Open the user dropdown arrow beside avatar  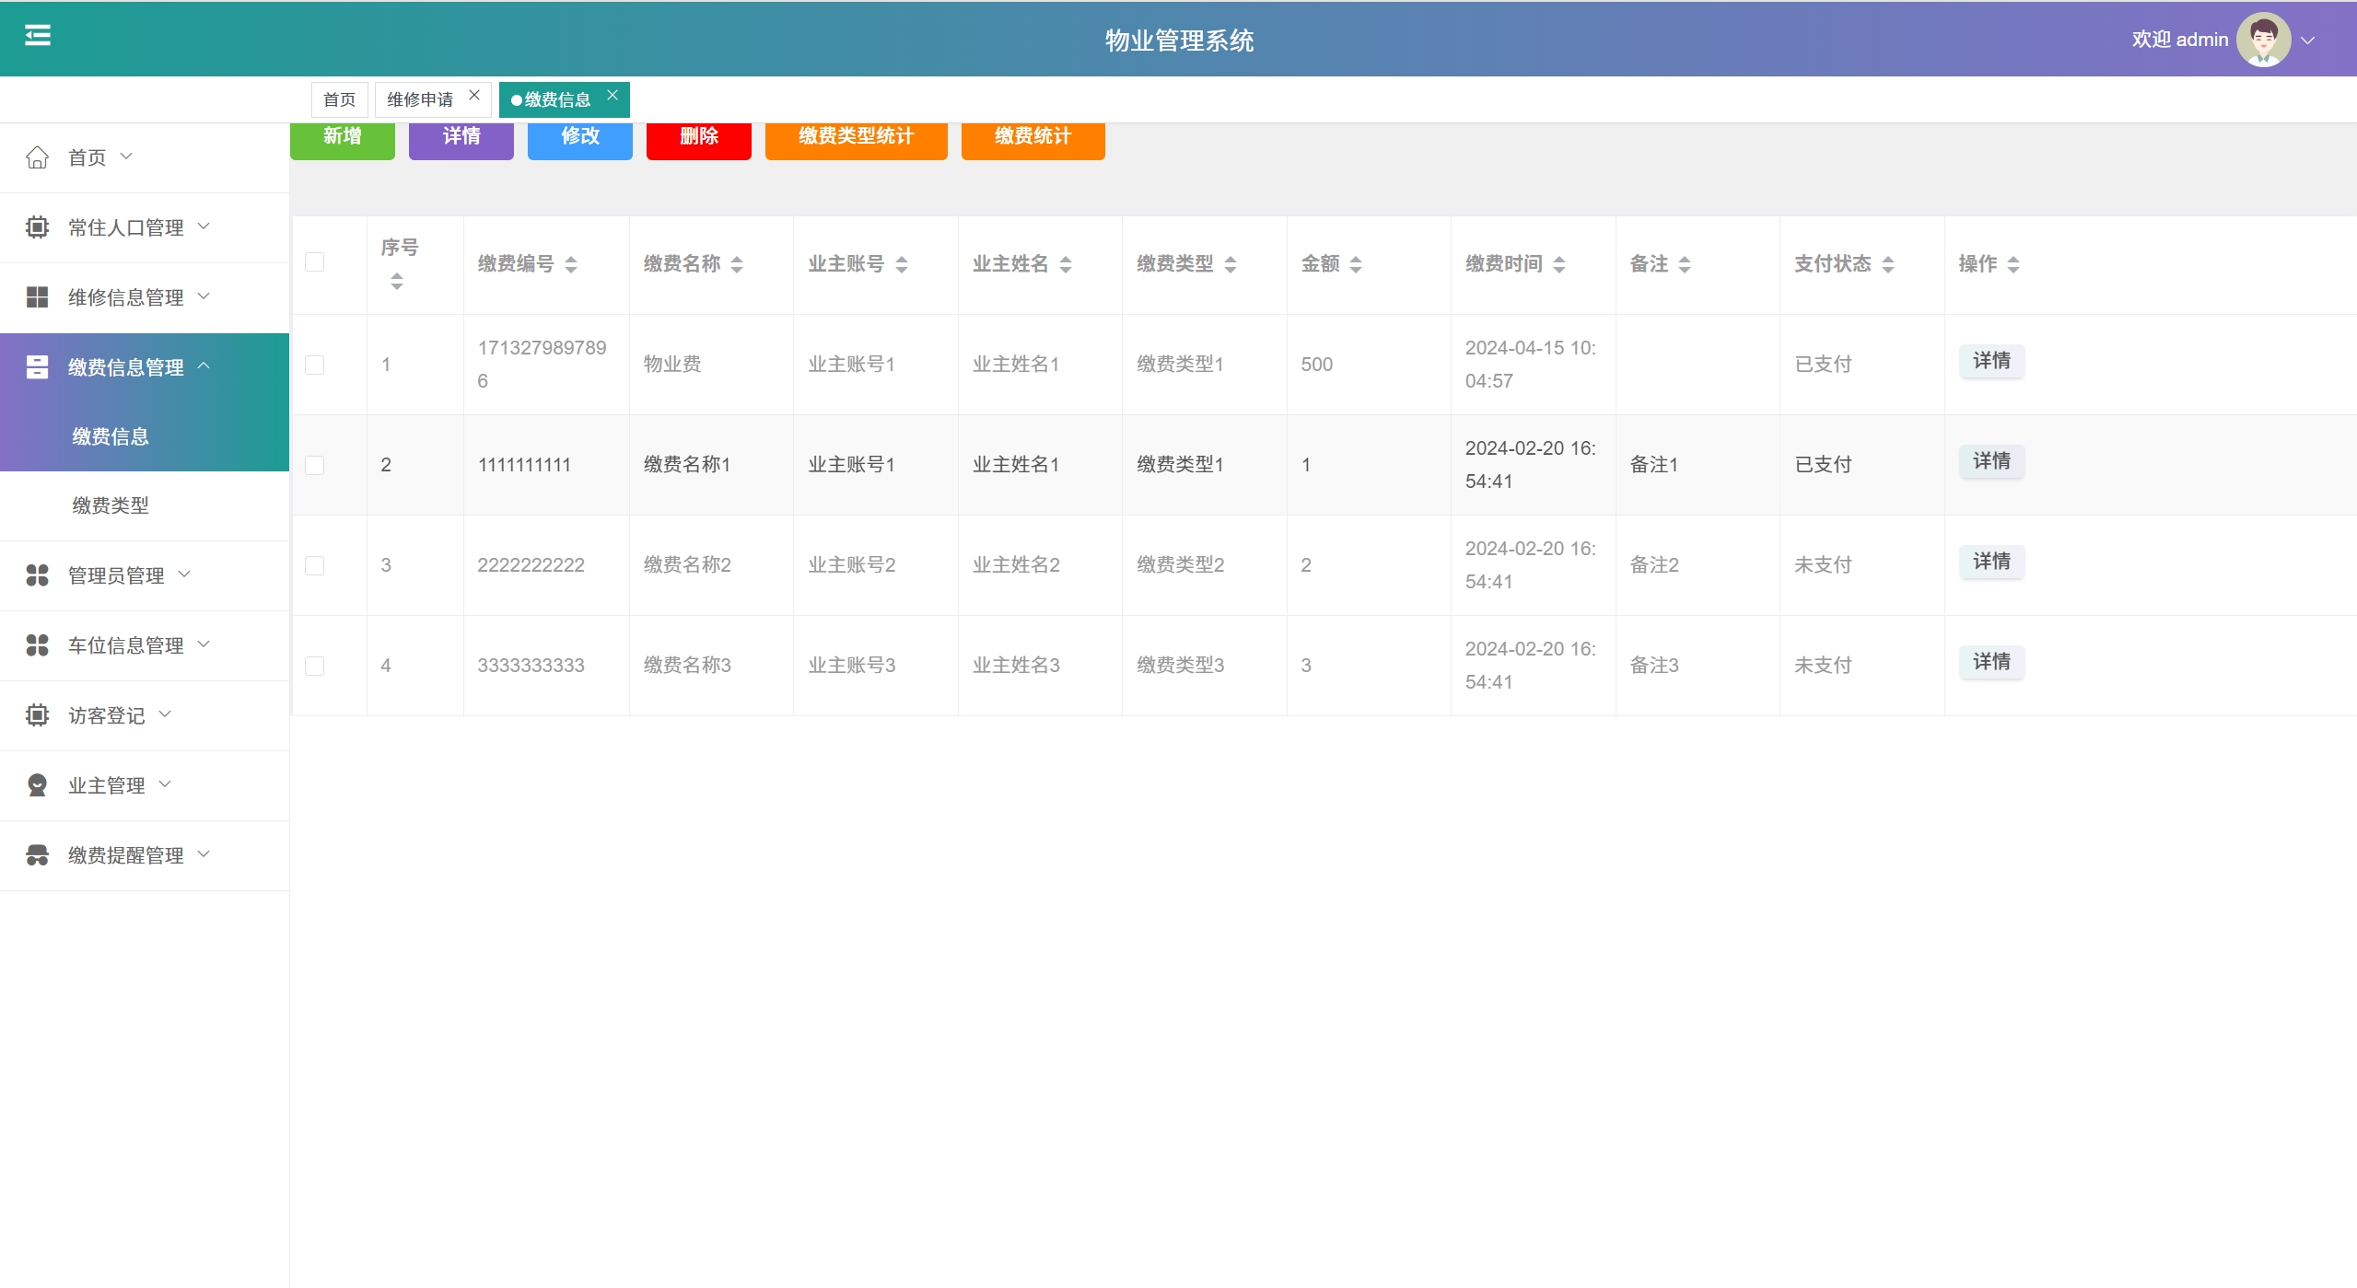[x=2307, y=41]
